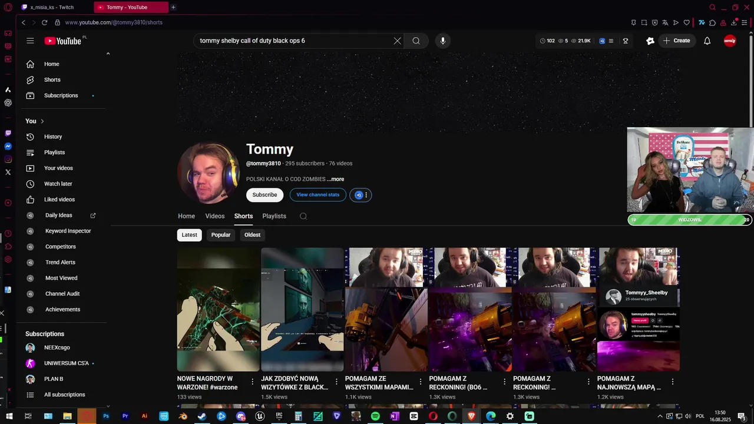Open Spotify from the Windows taskbar
The height and width of the screenshot is (424, 754).
point(375,416)
